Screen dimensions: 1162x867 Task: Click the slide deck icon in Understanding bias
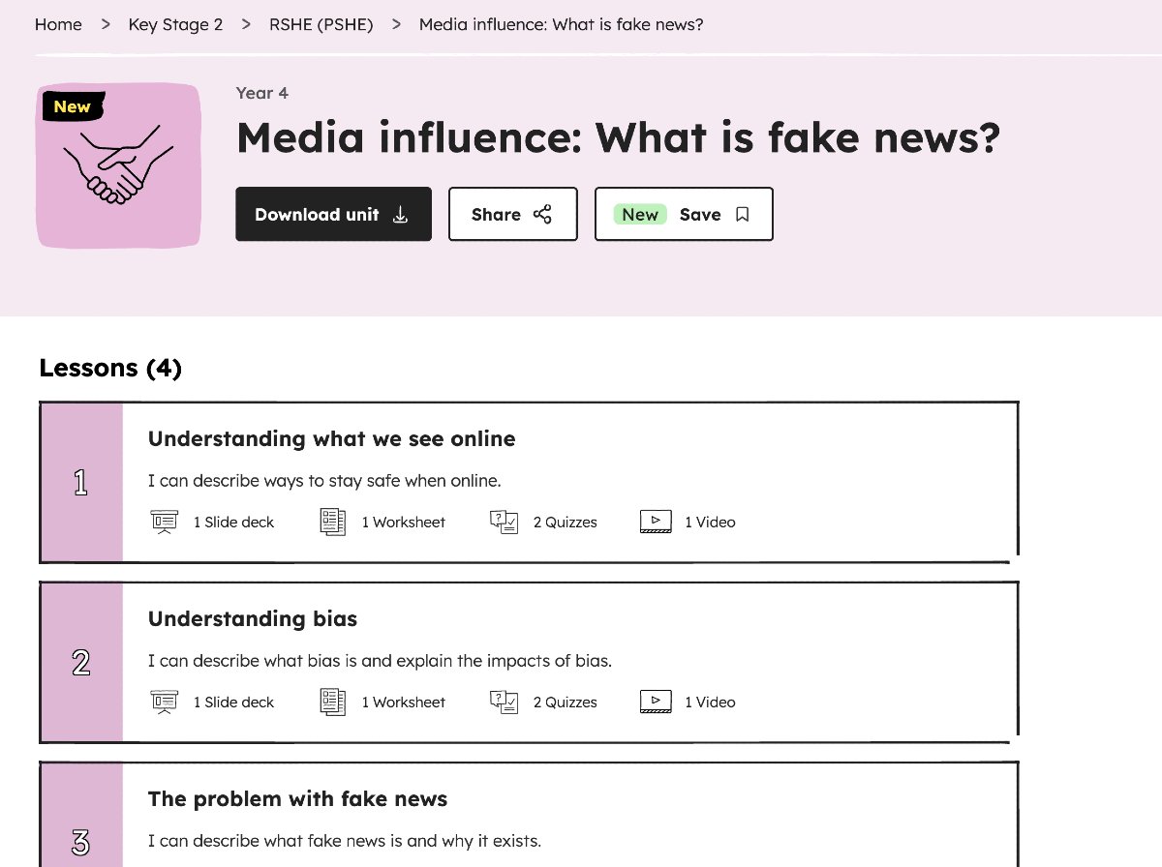pyautogui.click(x=165, y=703)
